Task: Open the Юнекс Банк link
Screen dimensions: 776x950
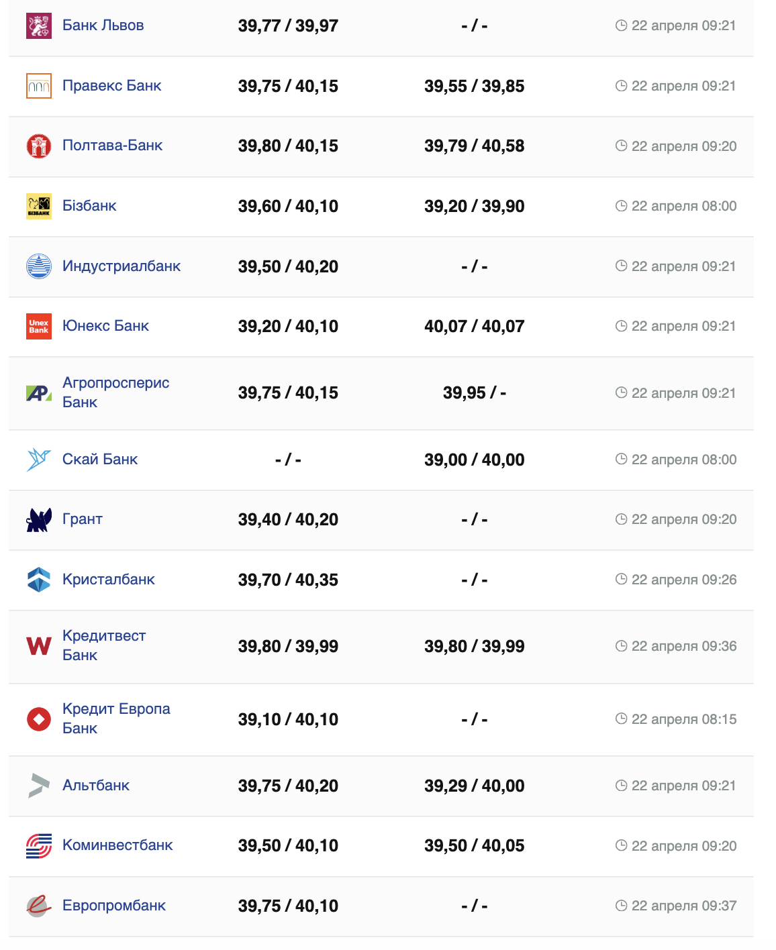Action: pyautogui.click(x=105, y=326)
